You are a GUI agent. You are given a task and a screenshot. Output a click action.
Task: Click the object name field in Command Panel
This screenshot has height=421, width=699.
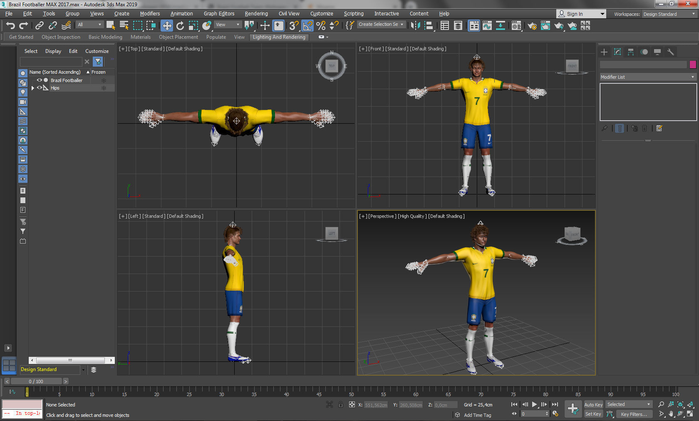[x=643, y=65]
